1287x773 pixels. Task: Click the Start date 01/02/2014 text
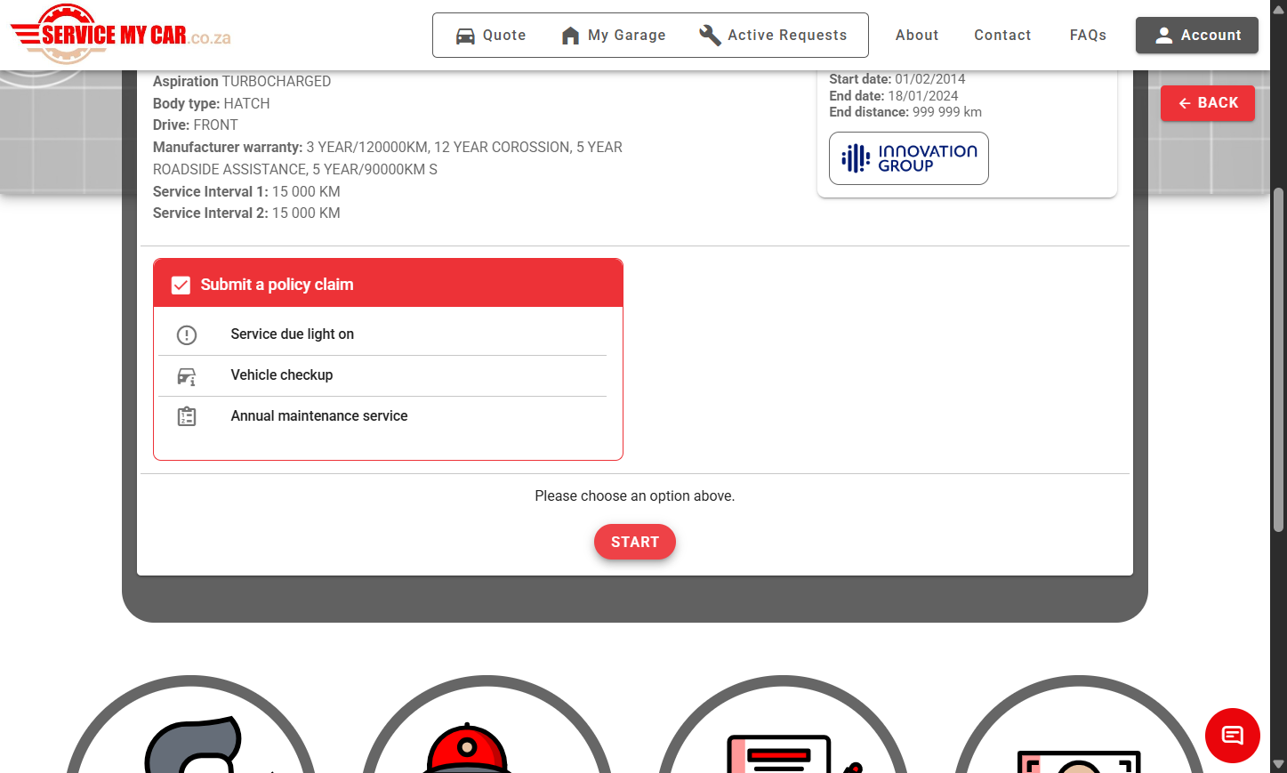click(x=897, y=79)
